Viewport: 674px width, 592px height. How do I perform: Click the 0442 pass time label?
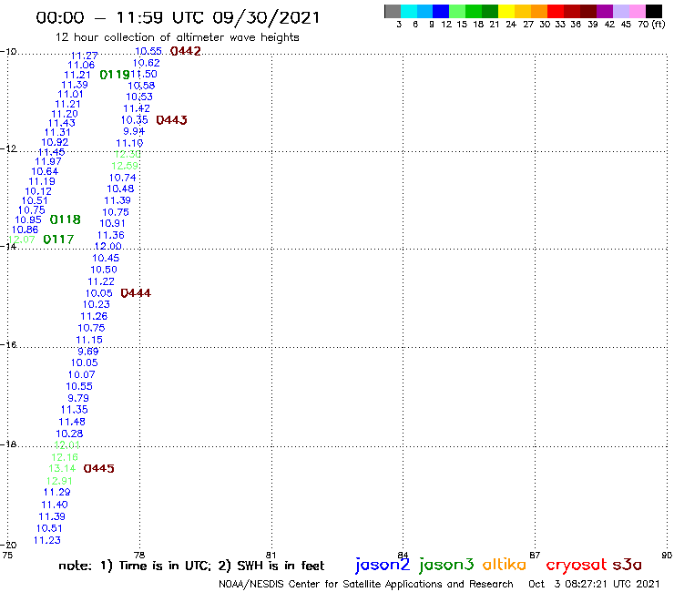186,51
